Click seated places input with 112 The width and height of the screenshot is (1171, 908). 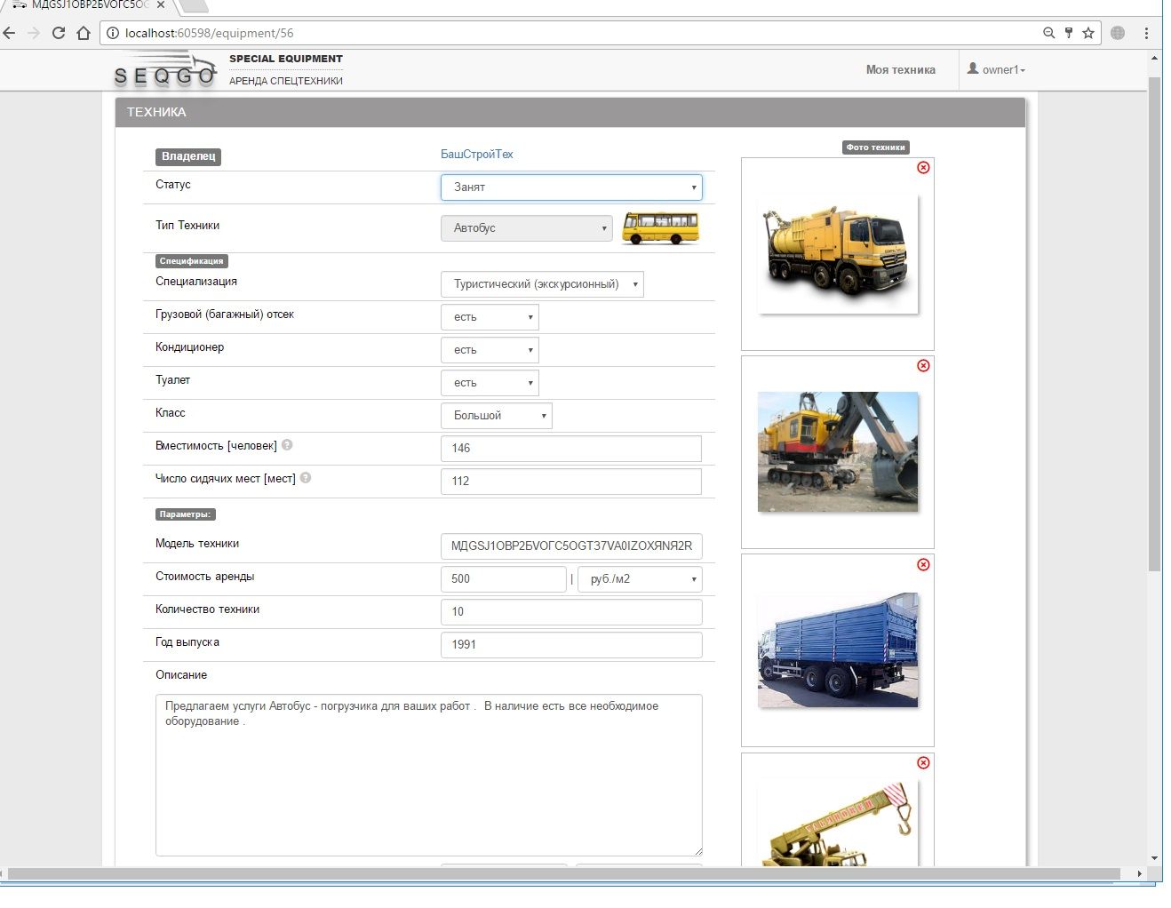571,482
